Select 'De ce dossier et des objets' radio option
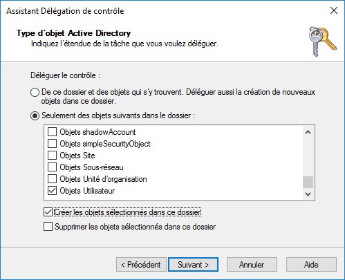 click(35, 93)
